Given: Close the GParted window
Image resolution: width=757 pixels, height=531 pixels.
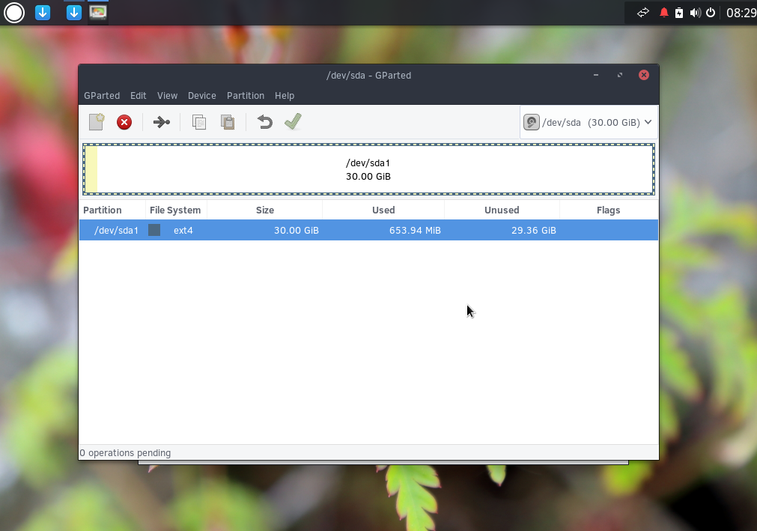Looking at the screenshot, I should tap(643, 75).
